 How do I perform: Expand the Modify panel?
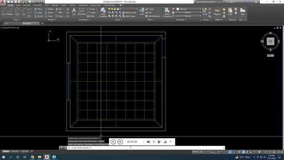pyautogui.click(x=51, y=20)
